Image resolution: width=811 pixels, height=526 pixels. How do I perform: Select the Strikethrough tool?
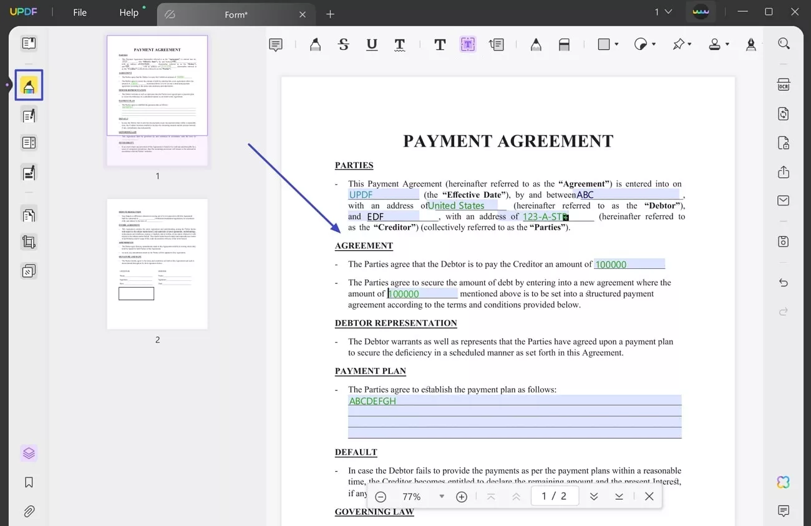click(344, 44)
